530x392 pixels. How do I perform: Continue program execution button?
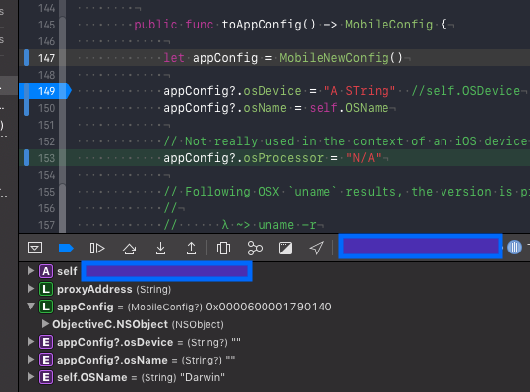coord(97,249)
